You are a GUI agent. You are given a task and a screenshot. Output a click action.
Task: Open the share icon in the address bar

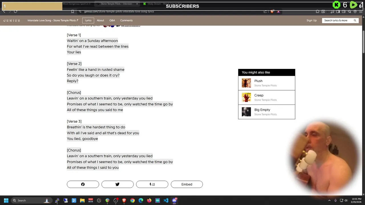pyautogui.click(x=265, y=11)
